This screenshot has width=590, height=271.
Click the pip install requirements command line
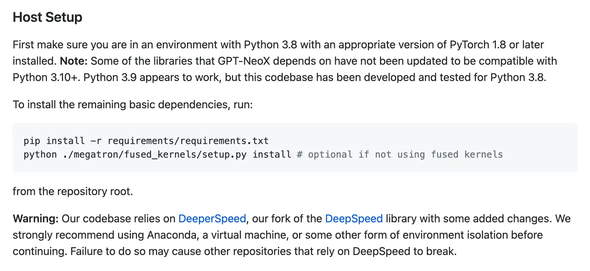coord(146,141)
